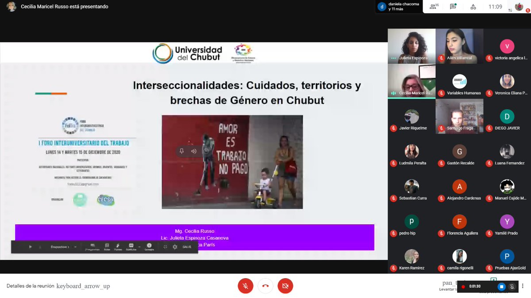Play the slideshow from presenter toolbar
The height and width of the screenshot is (298, 531).
pyautogui.click(x=30, y=247)
